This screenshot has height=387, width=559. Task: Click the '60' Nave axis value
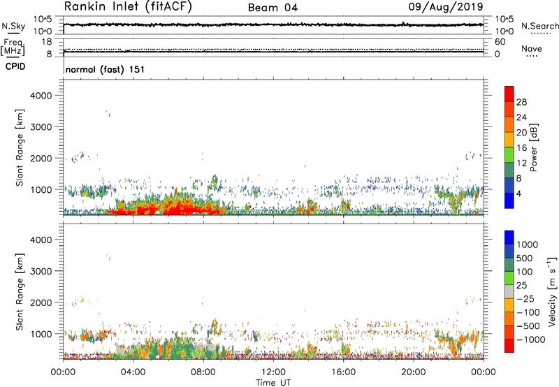pyautogui.click(x=500, y=42)
